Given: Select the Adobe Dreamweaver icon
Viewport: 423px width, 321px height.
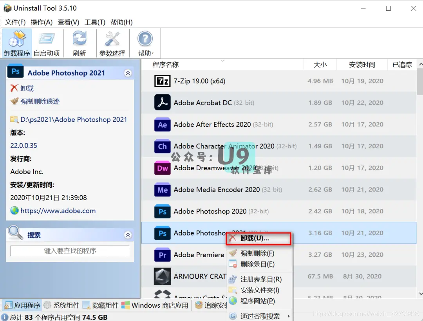Looking at the screenshot, I should pyautogui.click(x=162, y=168).
